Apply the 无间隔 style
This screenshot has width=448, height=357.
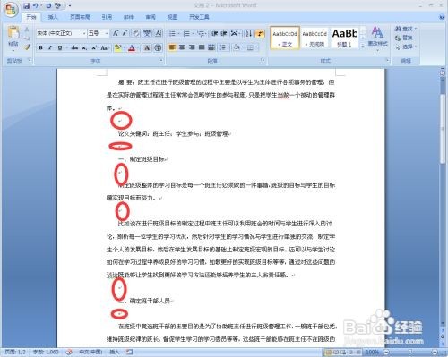pyautogui.click(x=314, y=38)
